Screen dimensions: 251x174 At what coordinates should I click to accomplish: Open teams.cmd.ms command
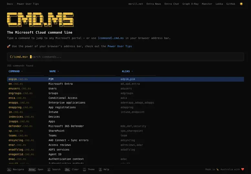click(18, 136)
